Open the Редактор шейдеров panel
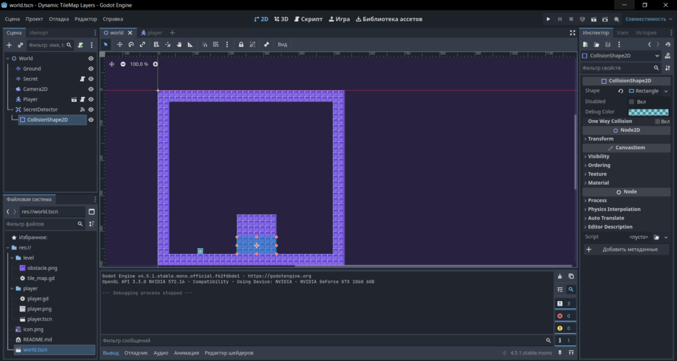The width and height of the screenshot is (677, 361). pos(229,353)
